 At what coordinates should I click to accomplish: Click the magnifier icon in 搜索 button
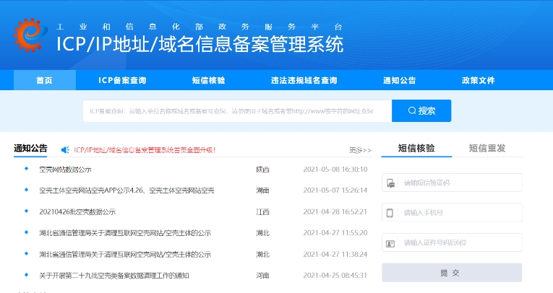[412, 111]
